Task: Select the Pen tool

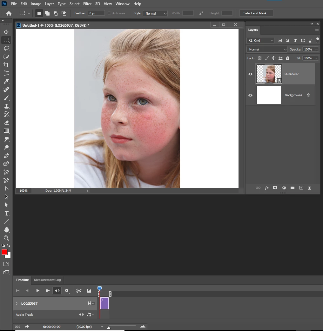Action: tap(6, 156)
